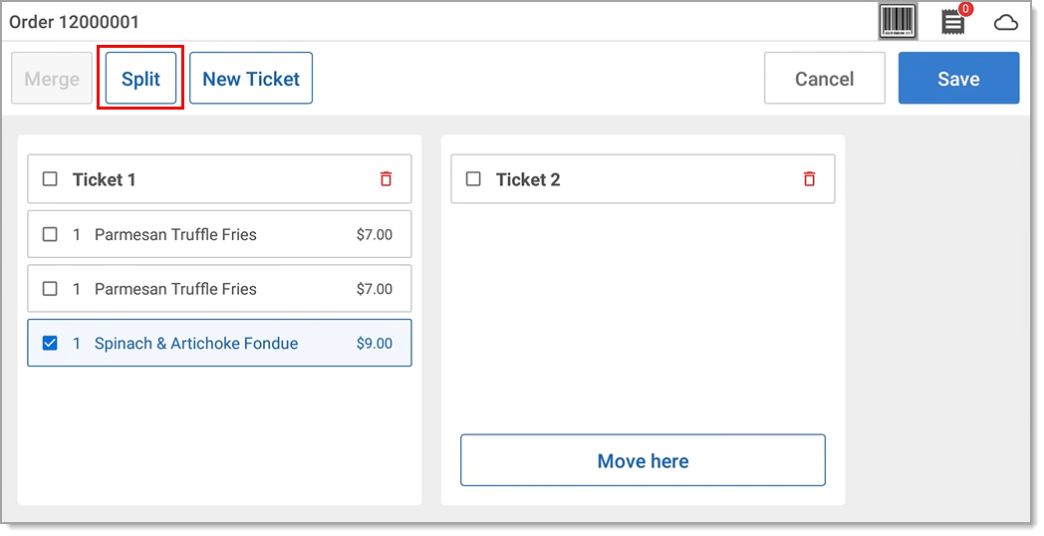Save the order tickets
Image resolution: width=1044 pixels, height=536 pixels.
click(958, 79)
